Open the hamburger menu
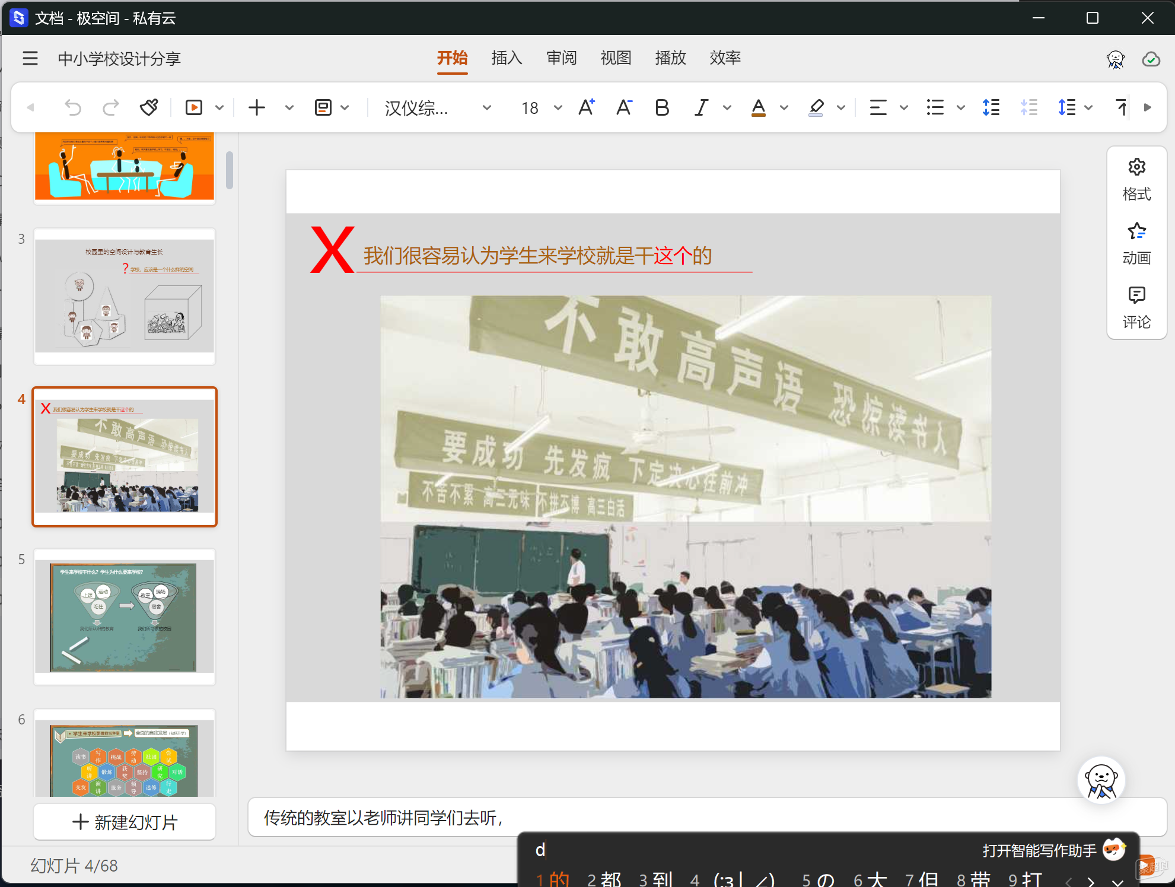This screenshot has height=887, width=1175. click(30, 58)
